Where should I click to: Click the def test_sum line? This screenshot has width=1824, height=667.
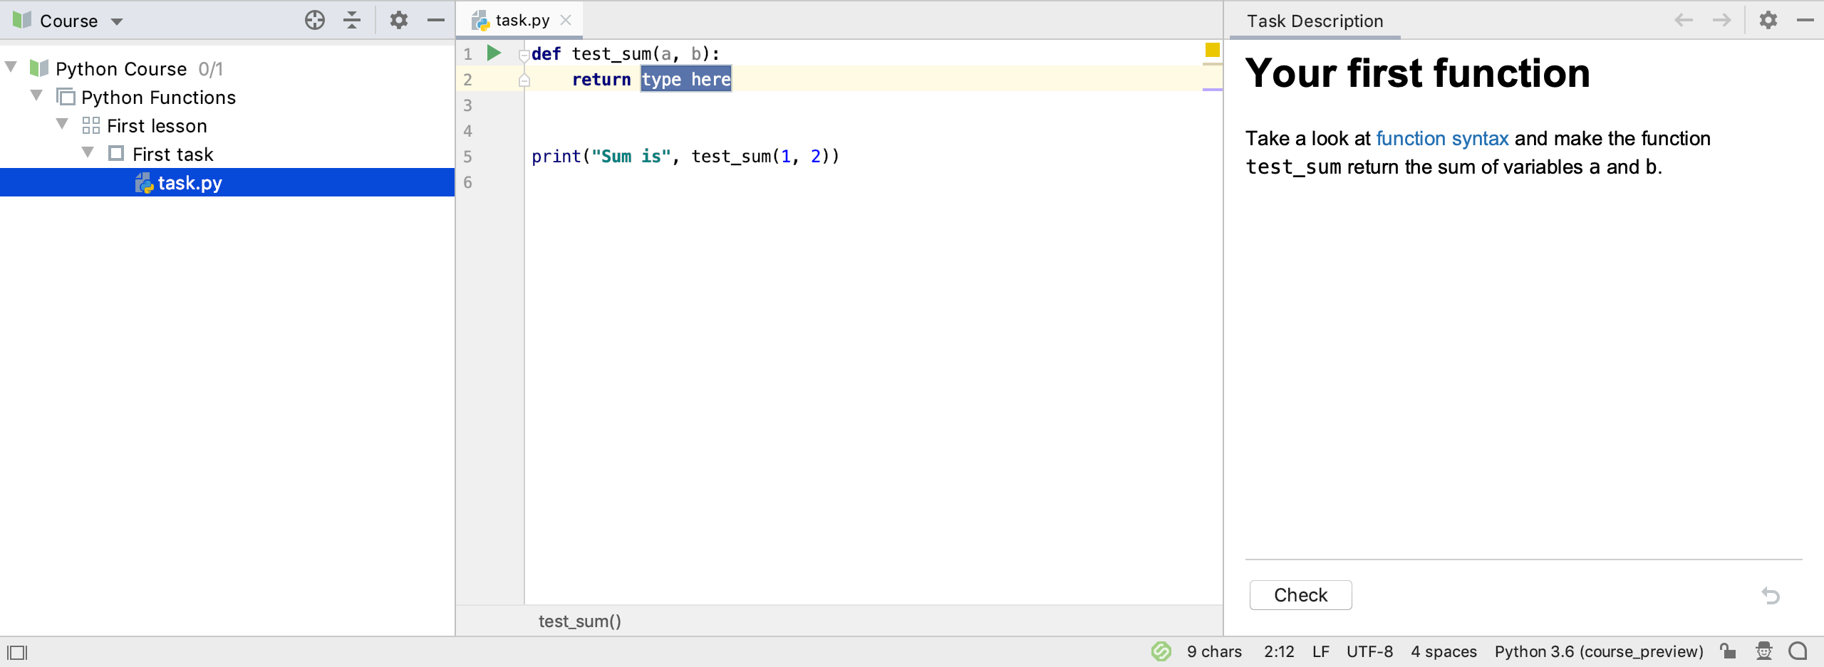pos(626,54)
